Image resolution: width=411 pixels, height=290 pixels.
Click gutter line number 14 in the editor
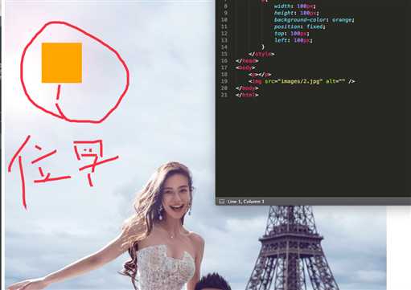(x=224, y=47)
